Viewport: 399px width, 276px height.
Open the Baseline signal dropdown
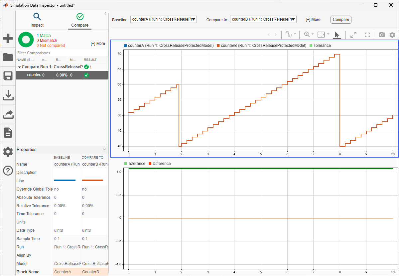click(164, 19)
